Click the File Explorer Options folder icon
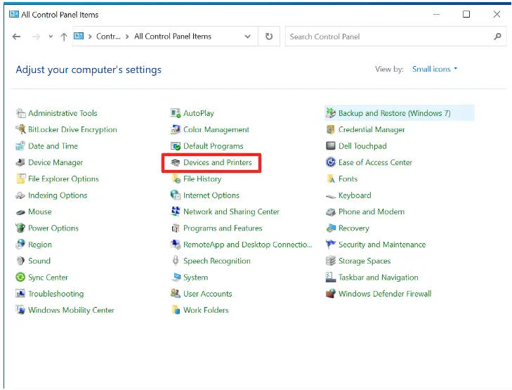Screen dimensions: 512x390 pos(20,178)
